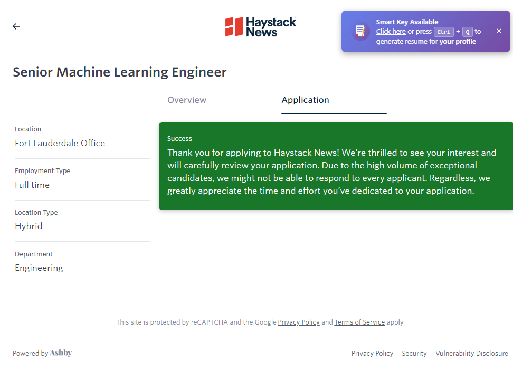Open the Terms of Service link
Viewport: 513px width, 371px height.
[x=359, y=322]
